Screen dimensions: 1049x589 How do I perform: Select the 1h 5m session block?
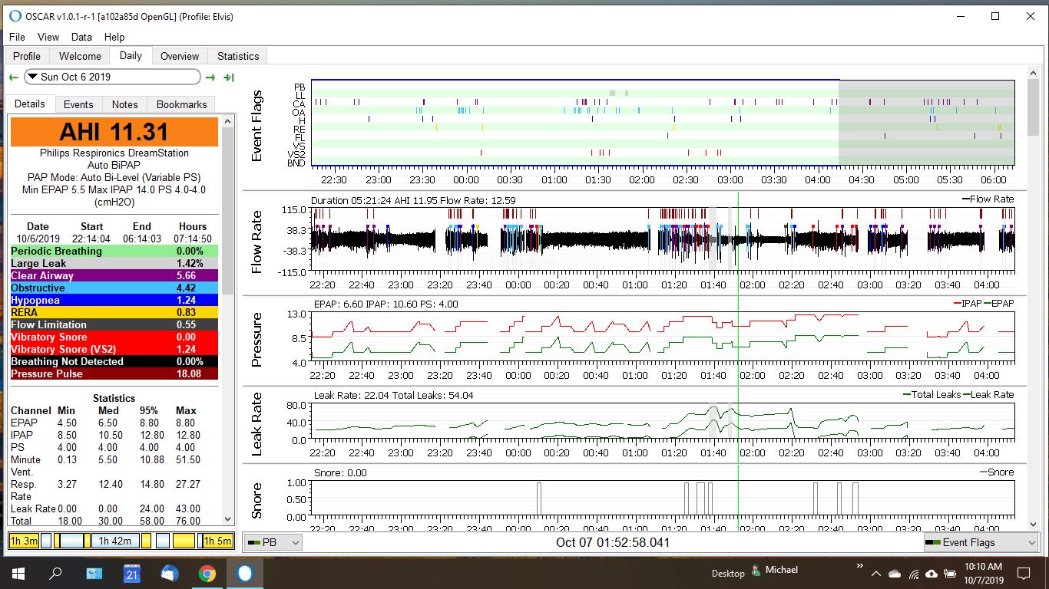[x=217, y=541]
